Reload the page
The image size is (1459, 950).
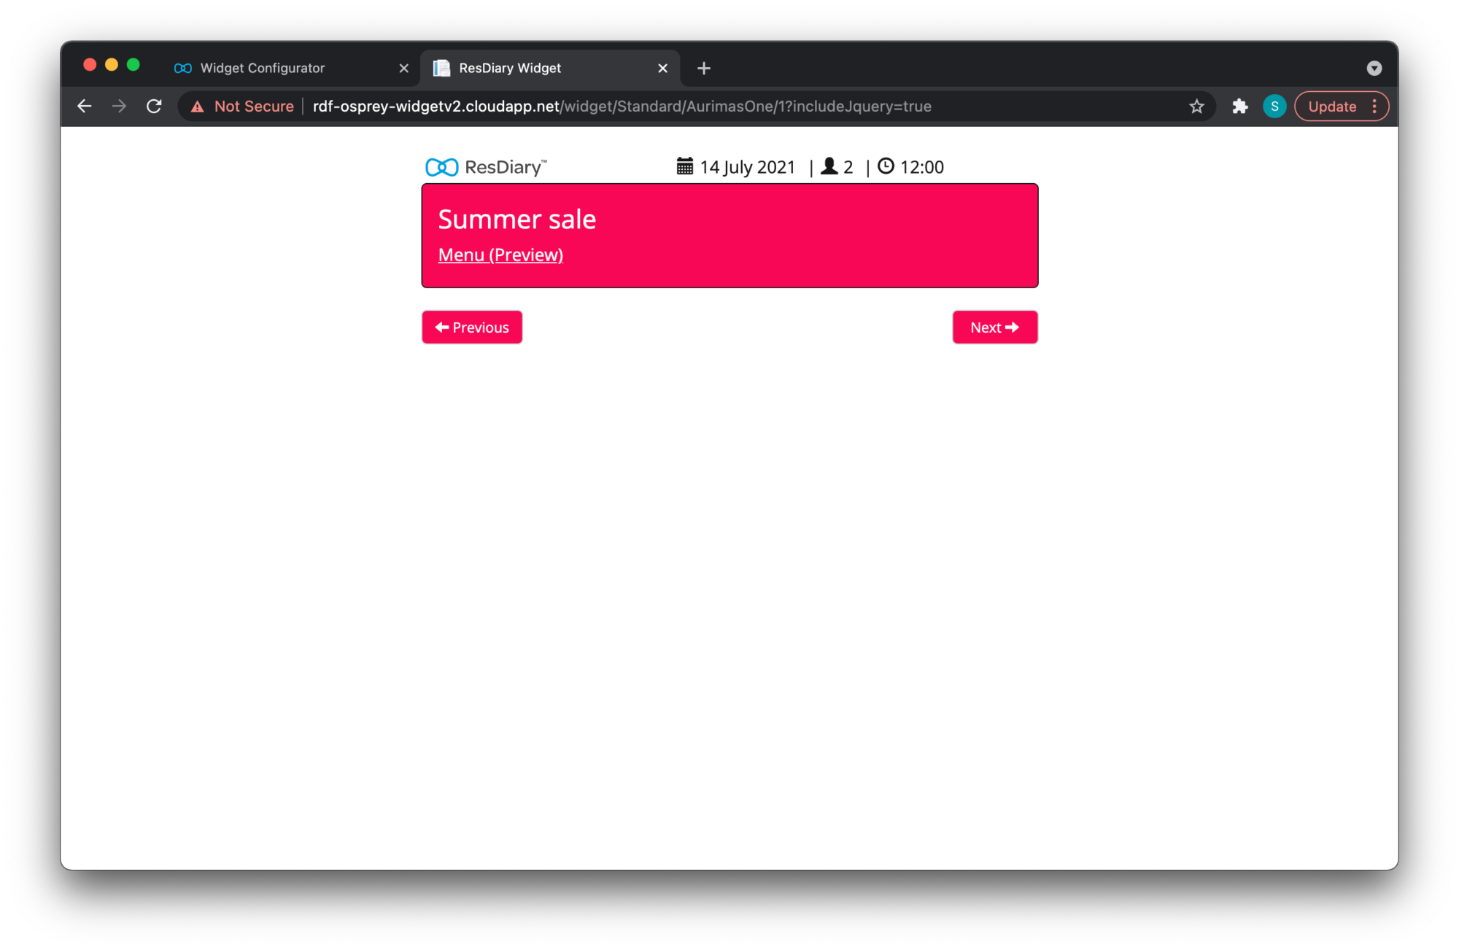(154, 107)
